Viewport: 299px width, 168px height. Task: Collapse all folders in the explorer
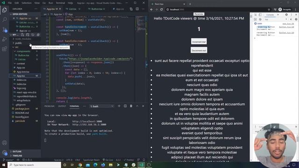pyautogui.click(x=38, y=35)
